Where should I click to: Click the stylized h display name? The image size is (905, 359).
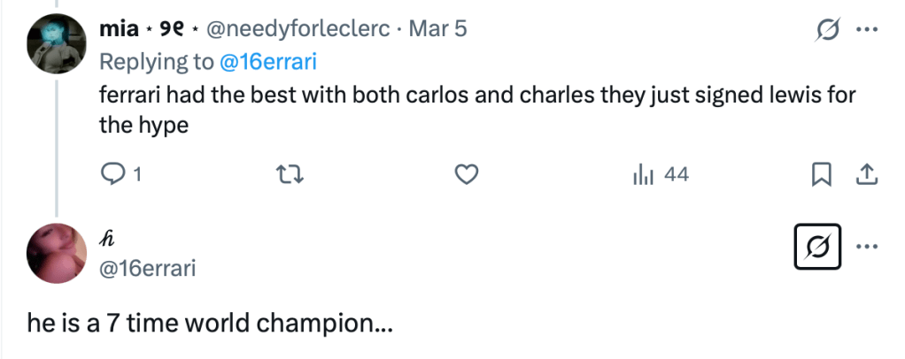pyautogui.click(x=105, y=238)
